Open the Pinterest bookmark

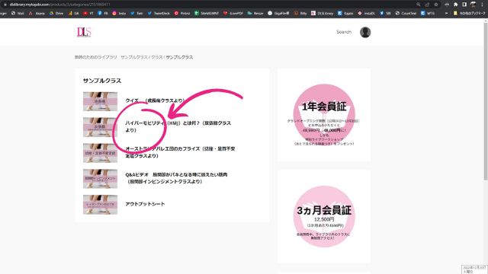click(182, 14)
